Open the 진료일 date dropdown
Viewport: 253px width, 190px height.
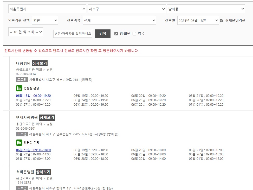198,20
